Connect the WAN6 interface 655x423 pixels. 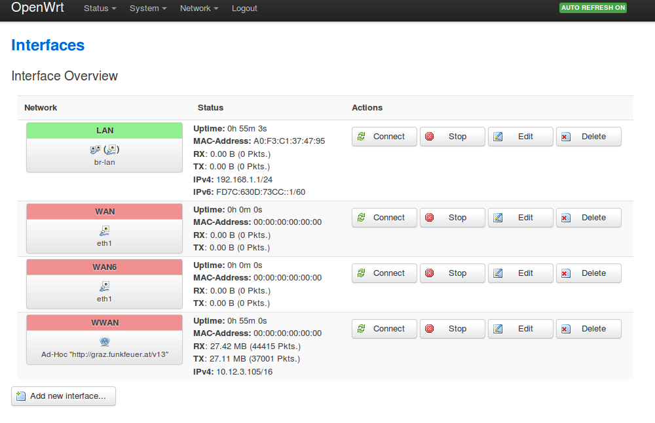[x=384, y=273]
